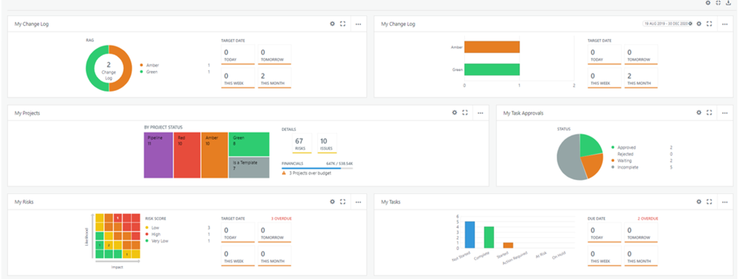Open TODAY tile in My Risks widget
The image size is (740, 279).
tap(238, 232)
